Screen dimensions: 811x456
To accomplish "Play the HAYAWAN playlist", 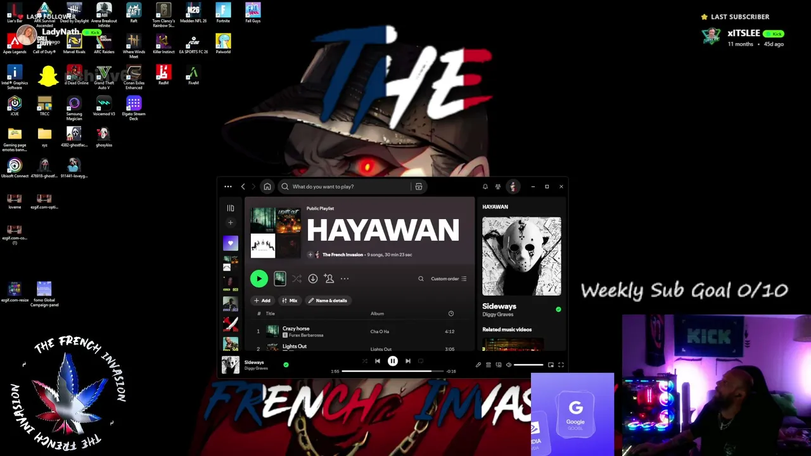I will 259,279.
